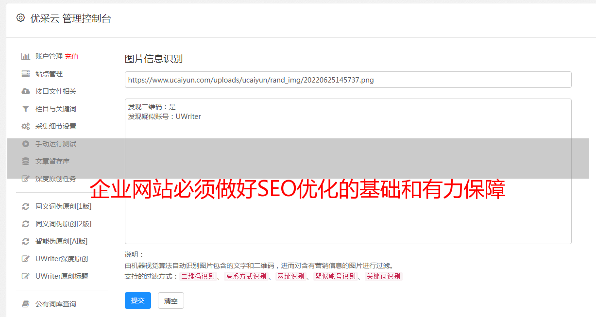This screenshot has width=596, height=317.
Task: Click the 网址识别 tag
Action: [291, 276]
